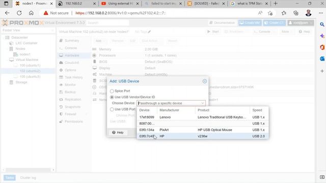Choose the HP v236w device row
This screenshot has width=326, height=183.
[203, 136]
